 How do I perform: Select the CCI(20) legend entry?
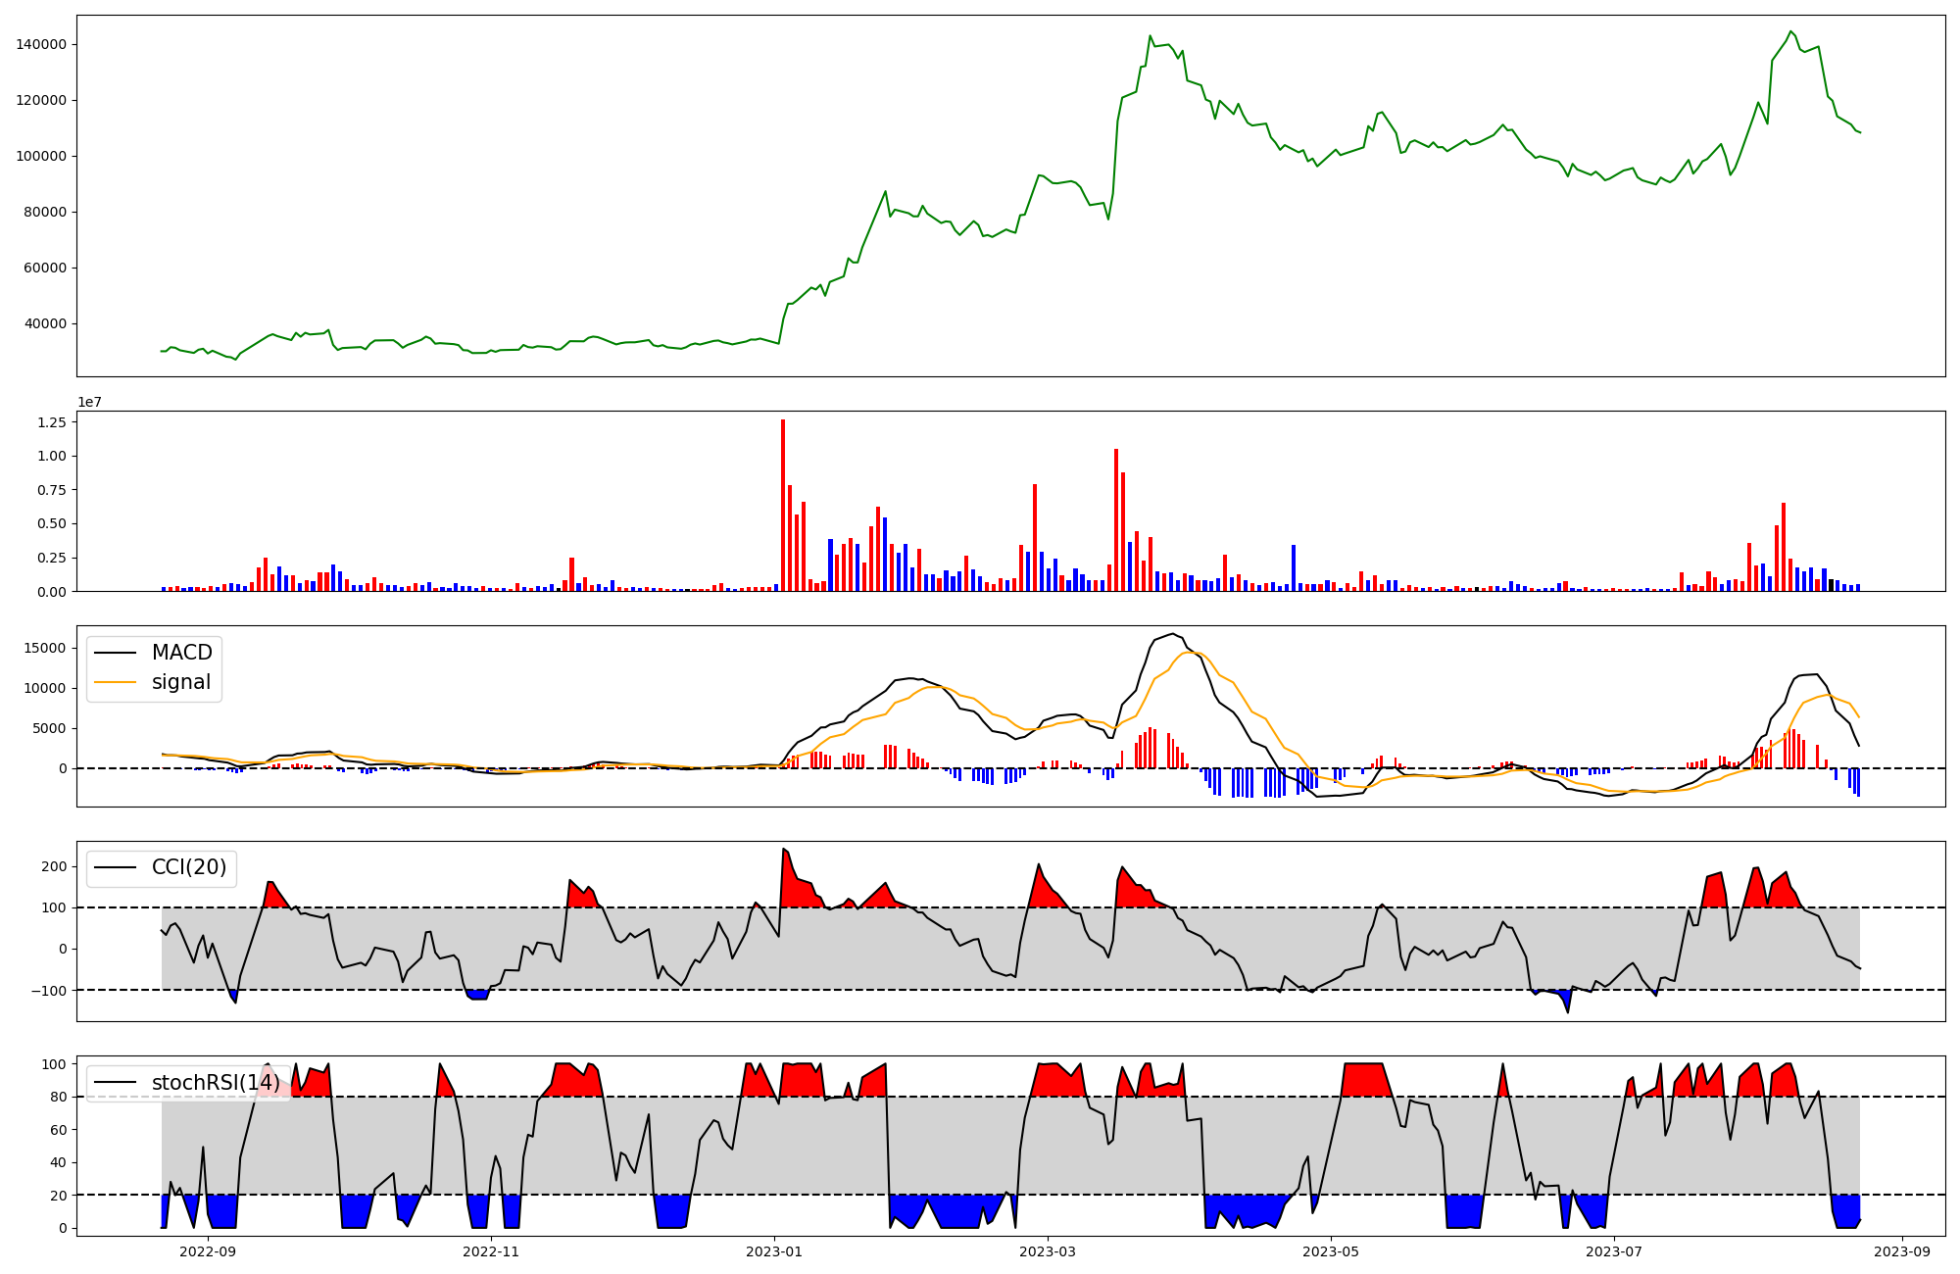[x=188, y=867]
